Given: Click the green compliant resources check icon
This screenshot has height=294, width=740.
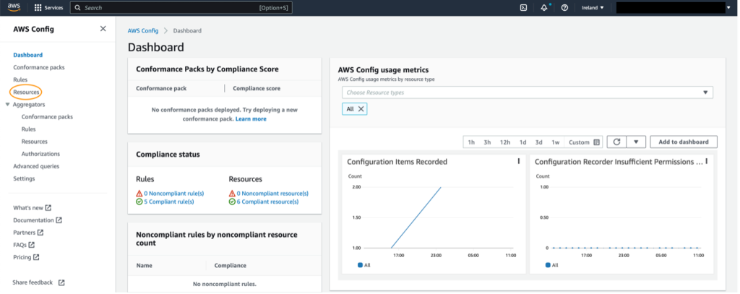Looking at the screenshot, I should point(232,202).
